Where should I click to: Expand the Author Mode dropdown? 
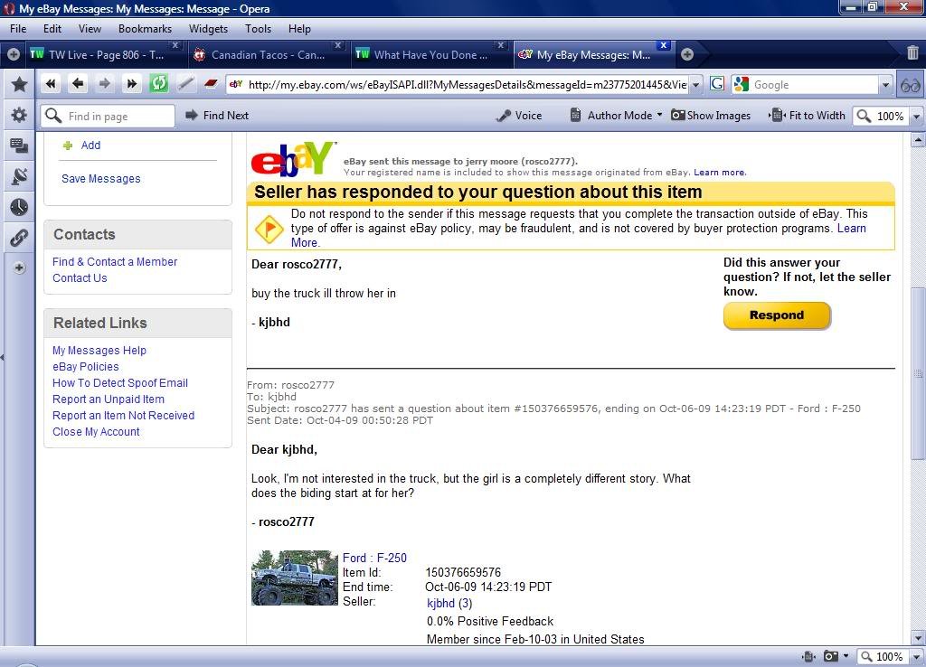click(659, 115)
